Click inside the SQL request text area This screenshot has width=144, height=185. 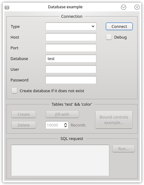(60, 160)
